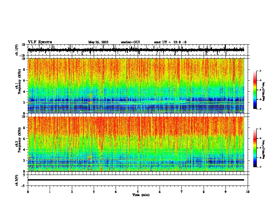Click the "ch.1 Frequency (kHz)" axis label
Screen dimensions: 279x215
point(19,82)
